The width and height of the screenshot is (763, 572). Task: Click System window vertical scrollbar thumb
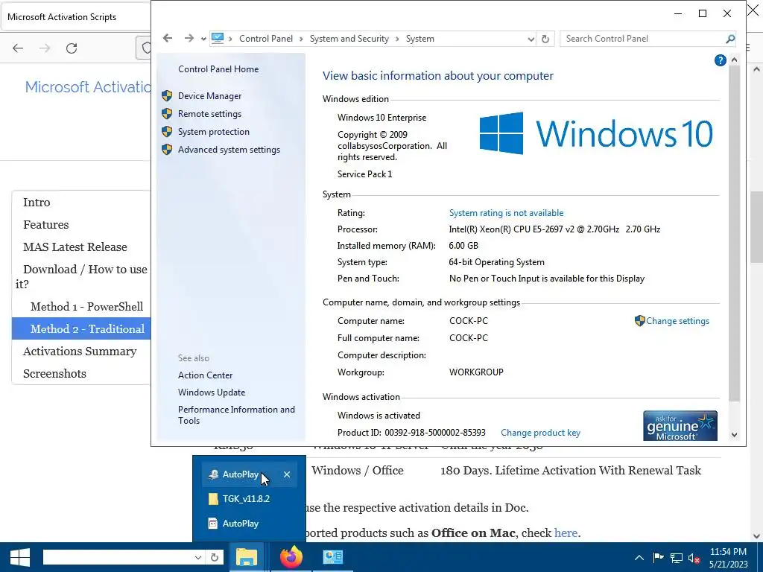coord(734,233)
